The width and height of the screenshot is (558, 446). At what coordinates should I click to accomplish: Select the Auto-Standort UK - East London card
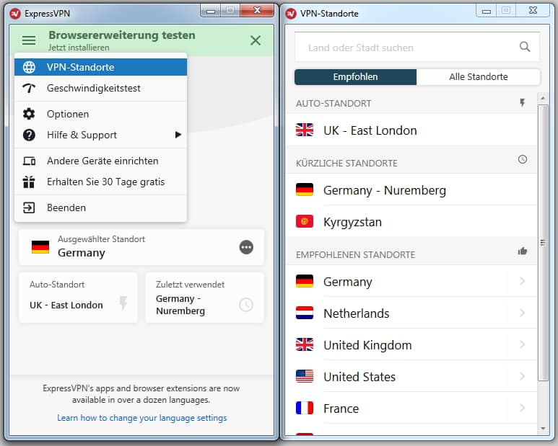[x=78, y=298]
